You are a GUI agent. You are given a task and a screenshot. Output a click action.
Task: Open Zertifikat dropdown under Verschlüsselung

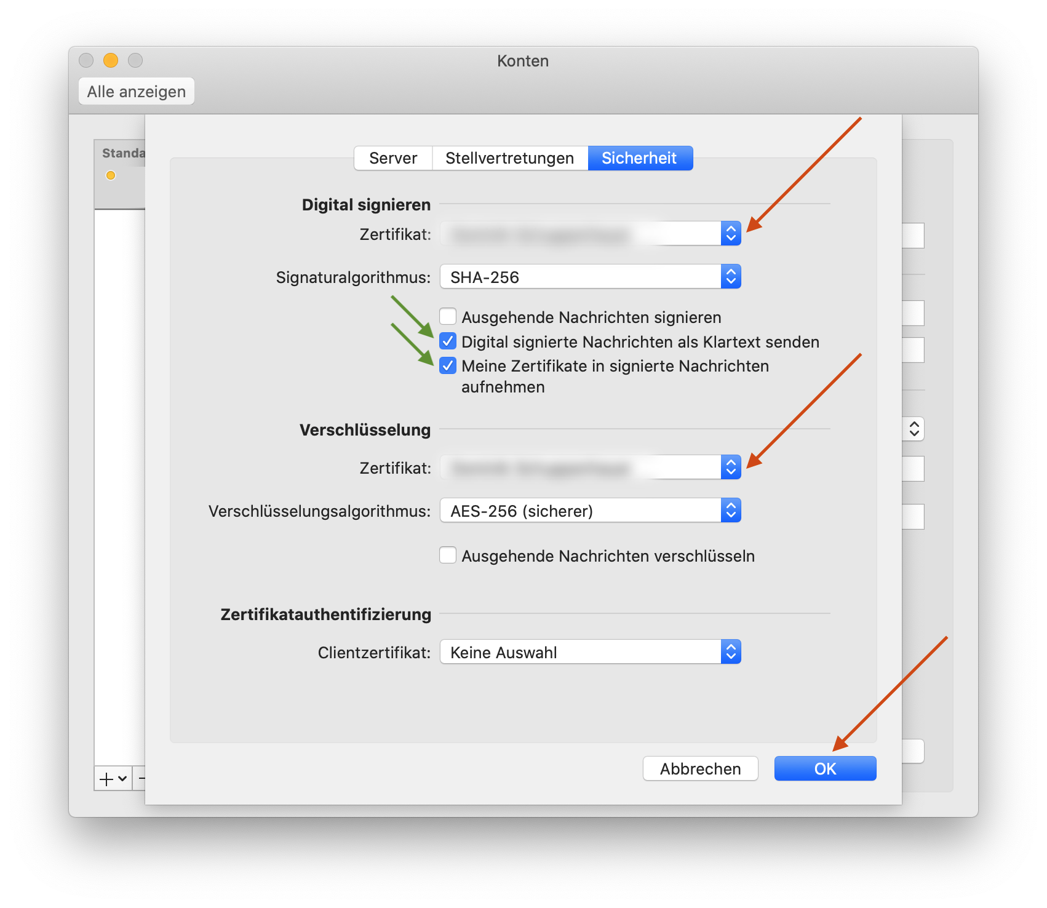[591, 468]
